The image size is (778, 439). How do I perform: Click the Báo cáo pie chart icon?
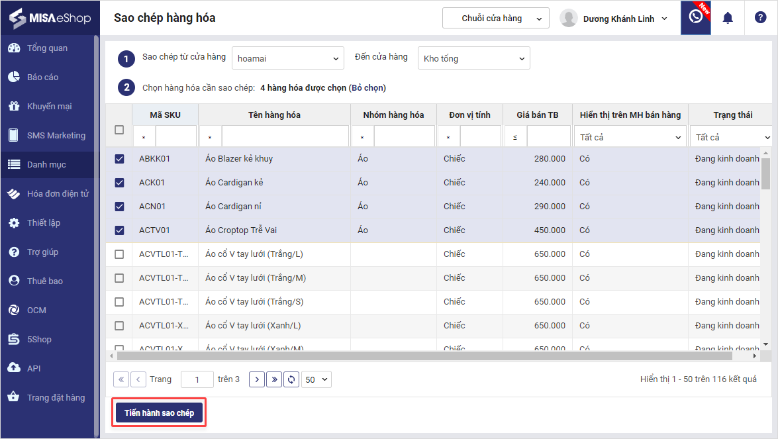pos(14,77)
